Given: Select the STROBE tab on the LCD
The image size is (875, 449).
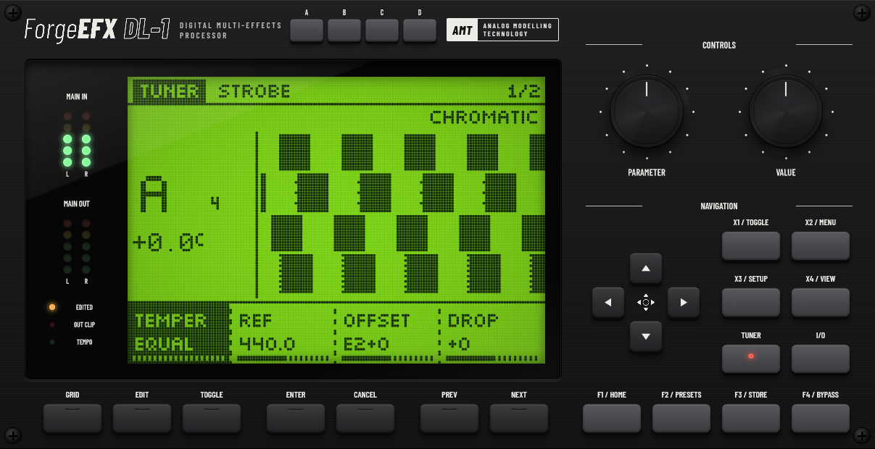Looking at the screenshot, I should (x=254, y=91).
